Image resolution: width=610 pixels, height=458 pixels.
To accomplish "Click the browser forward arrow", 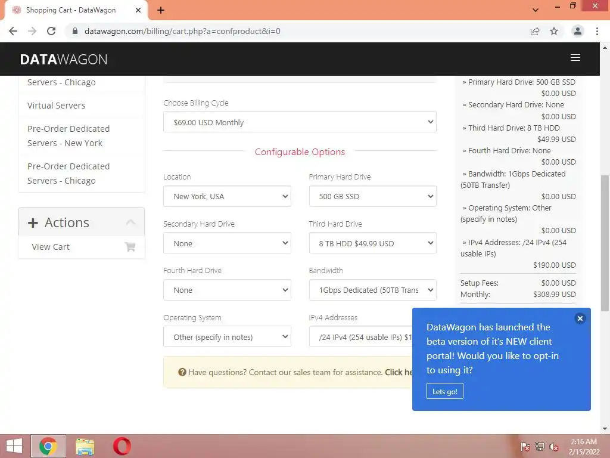I will point(32,31).
